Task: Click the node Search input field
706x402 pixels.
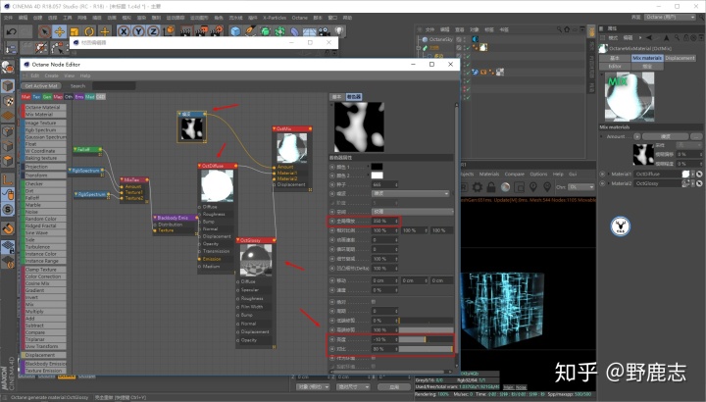Action: 114,86
